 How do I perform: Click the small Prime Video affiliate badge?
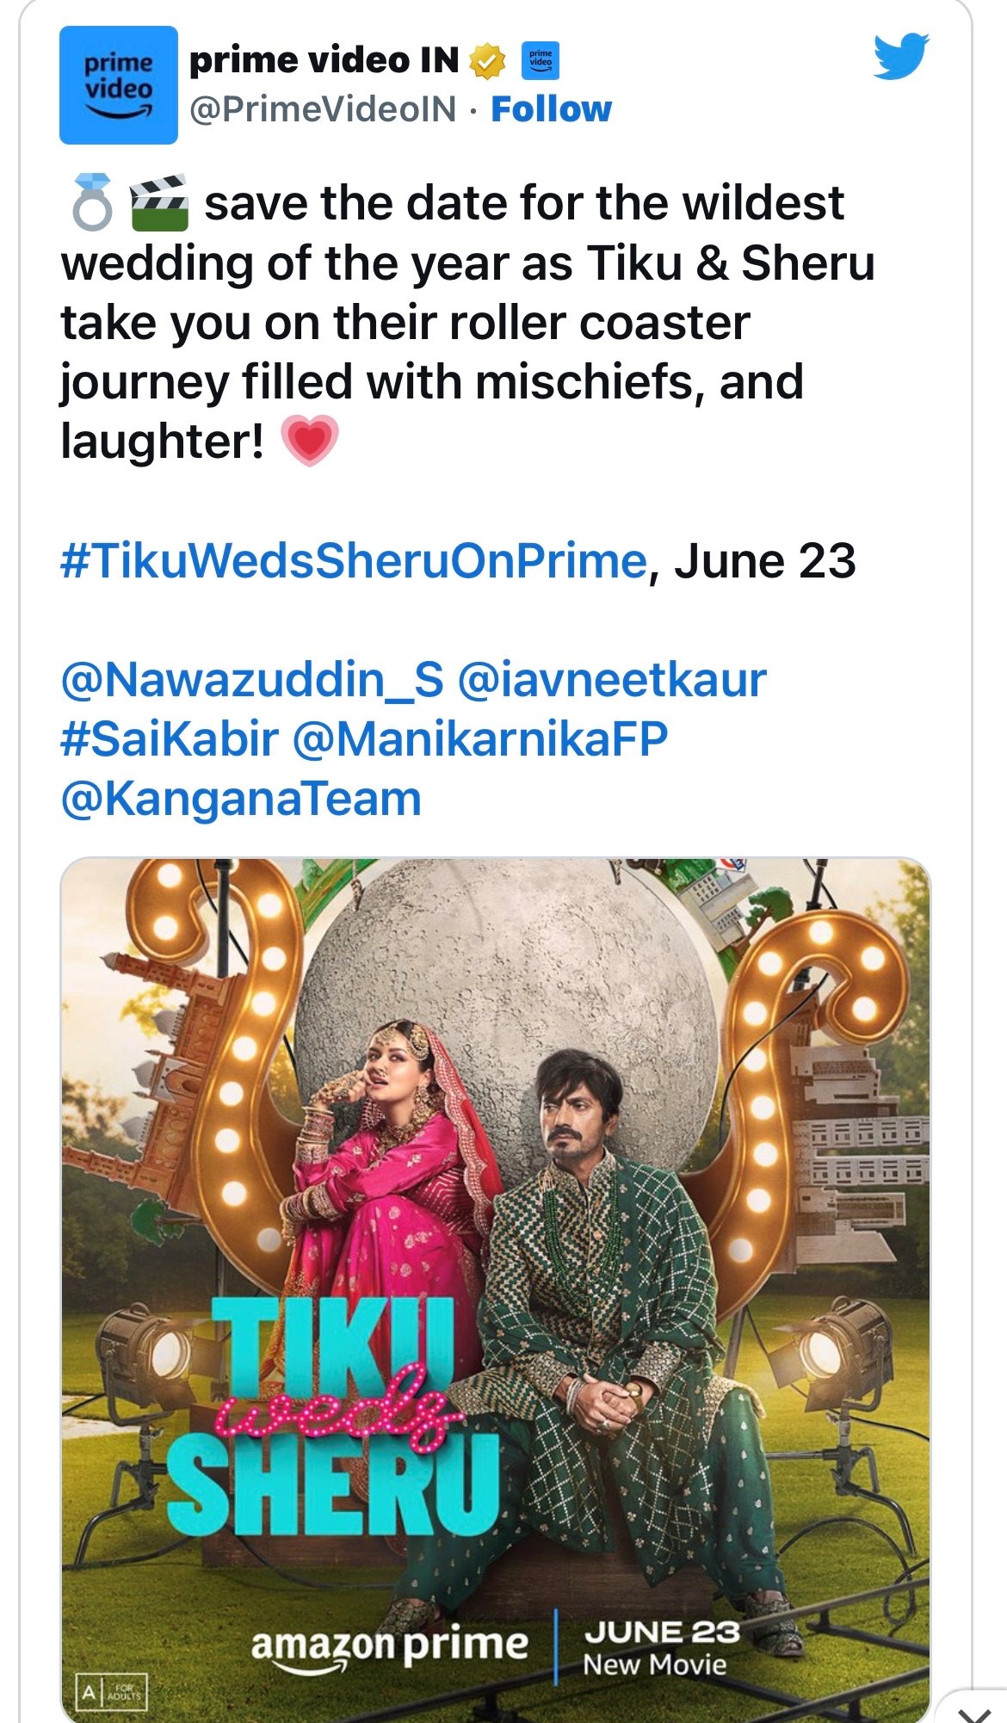(x=541, y=60)
